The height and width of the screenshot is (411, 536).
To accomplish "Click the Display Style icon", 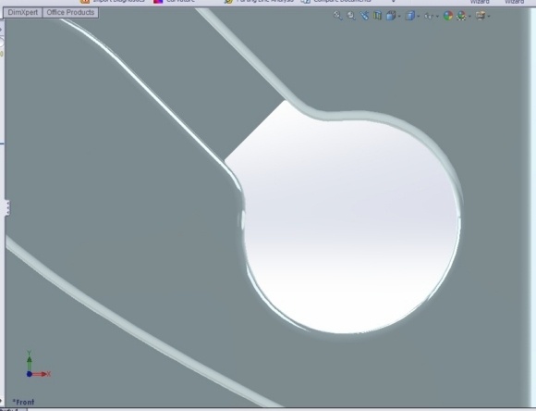I will [409, 16].
